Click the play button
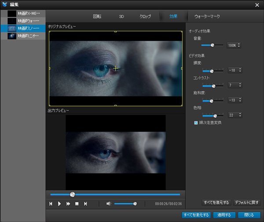Viewport: 264px width, 222px height. [59, 203]
